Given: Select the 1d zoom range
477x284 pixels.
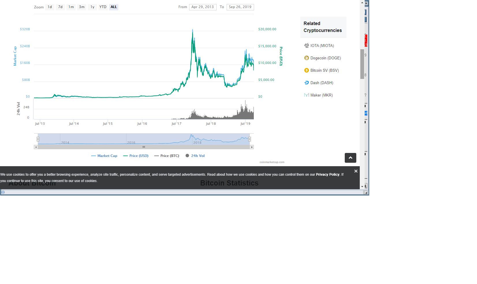Looking at the screenshot, I should (50, 7).
